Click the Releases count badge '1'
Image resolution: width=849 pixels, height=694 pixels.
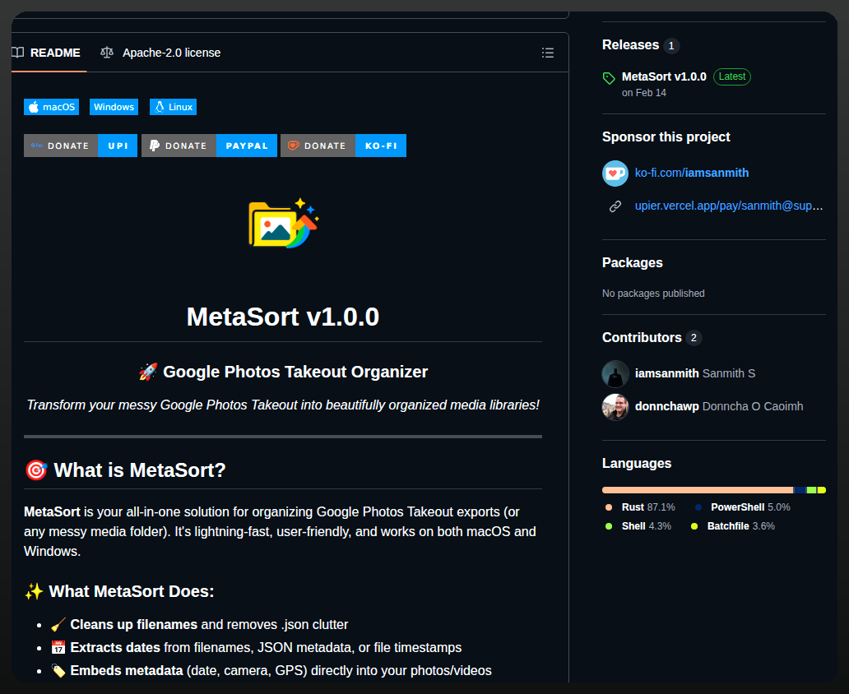click(671, 45)
